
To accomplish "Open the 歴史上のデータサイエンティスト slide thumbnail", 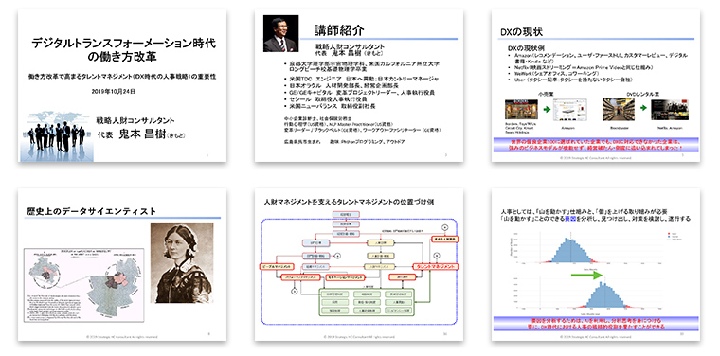I will (x=122, y=265).
